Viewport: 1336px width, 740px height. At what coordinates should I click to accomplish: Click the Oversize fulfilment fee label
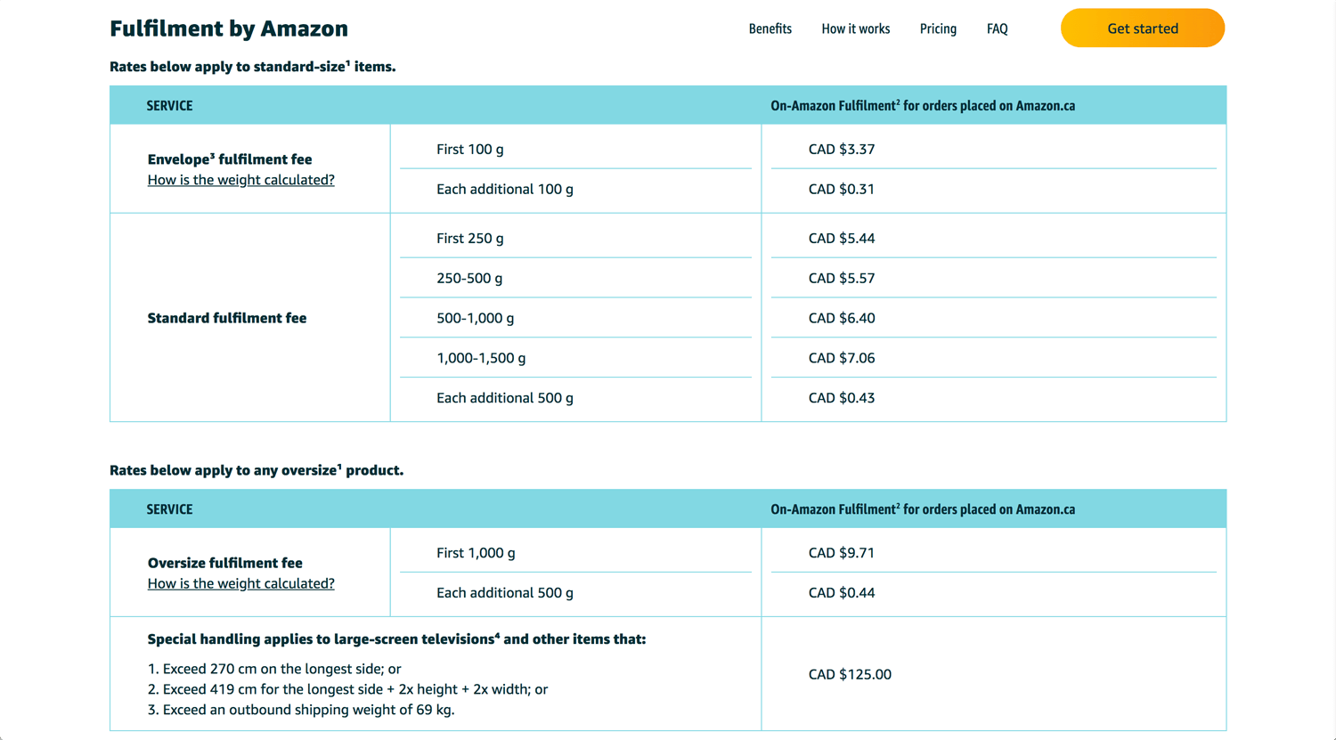pyautogui.click(x=225, y=563)
